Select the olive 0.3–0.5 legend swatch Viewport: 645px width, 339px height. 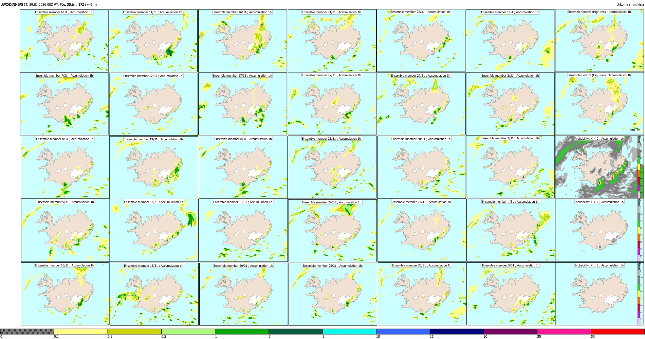(134, 332)
